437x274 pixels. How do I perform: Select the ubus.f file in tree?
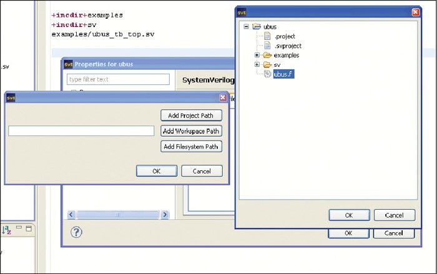282,74
